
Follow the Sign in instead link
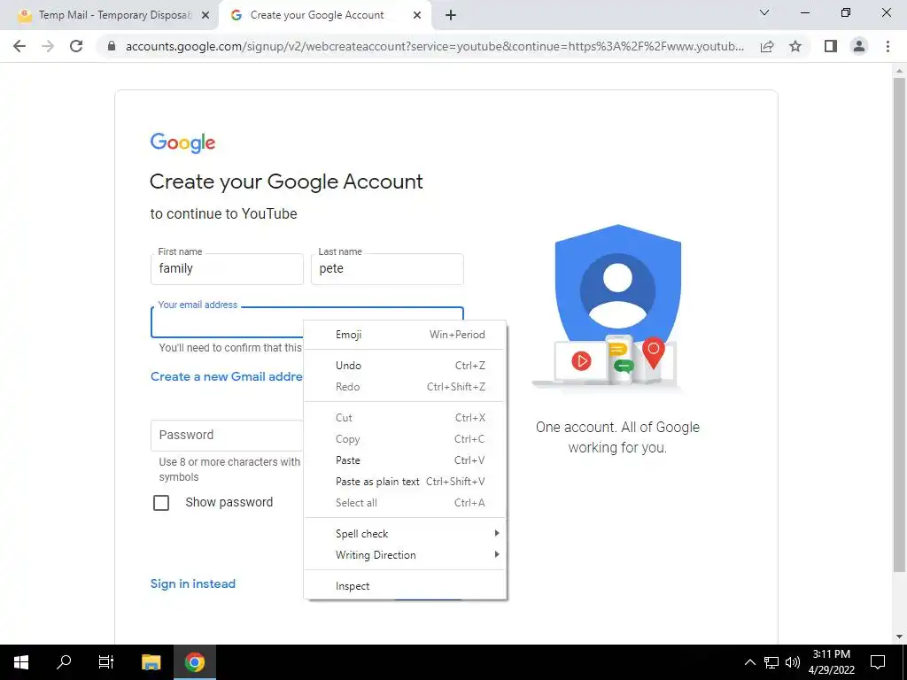click(x=192, y=583)
